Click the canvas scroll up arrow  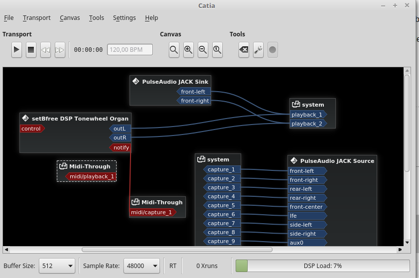click(407, 71)
